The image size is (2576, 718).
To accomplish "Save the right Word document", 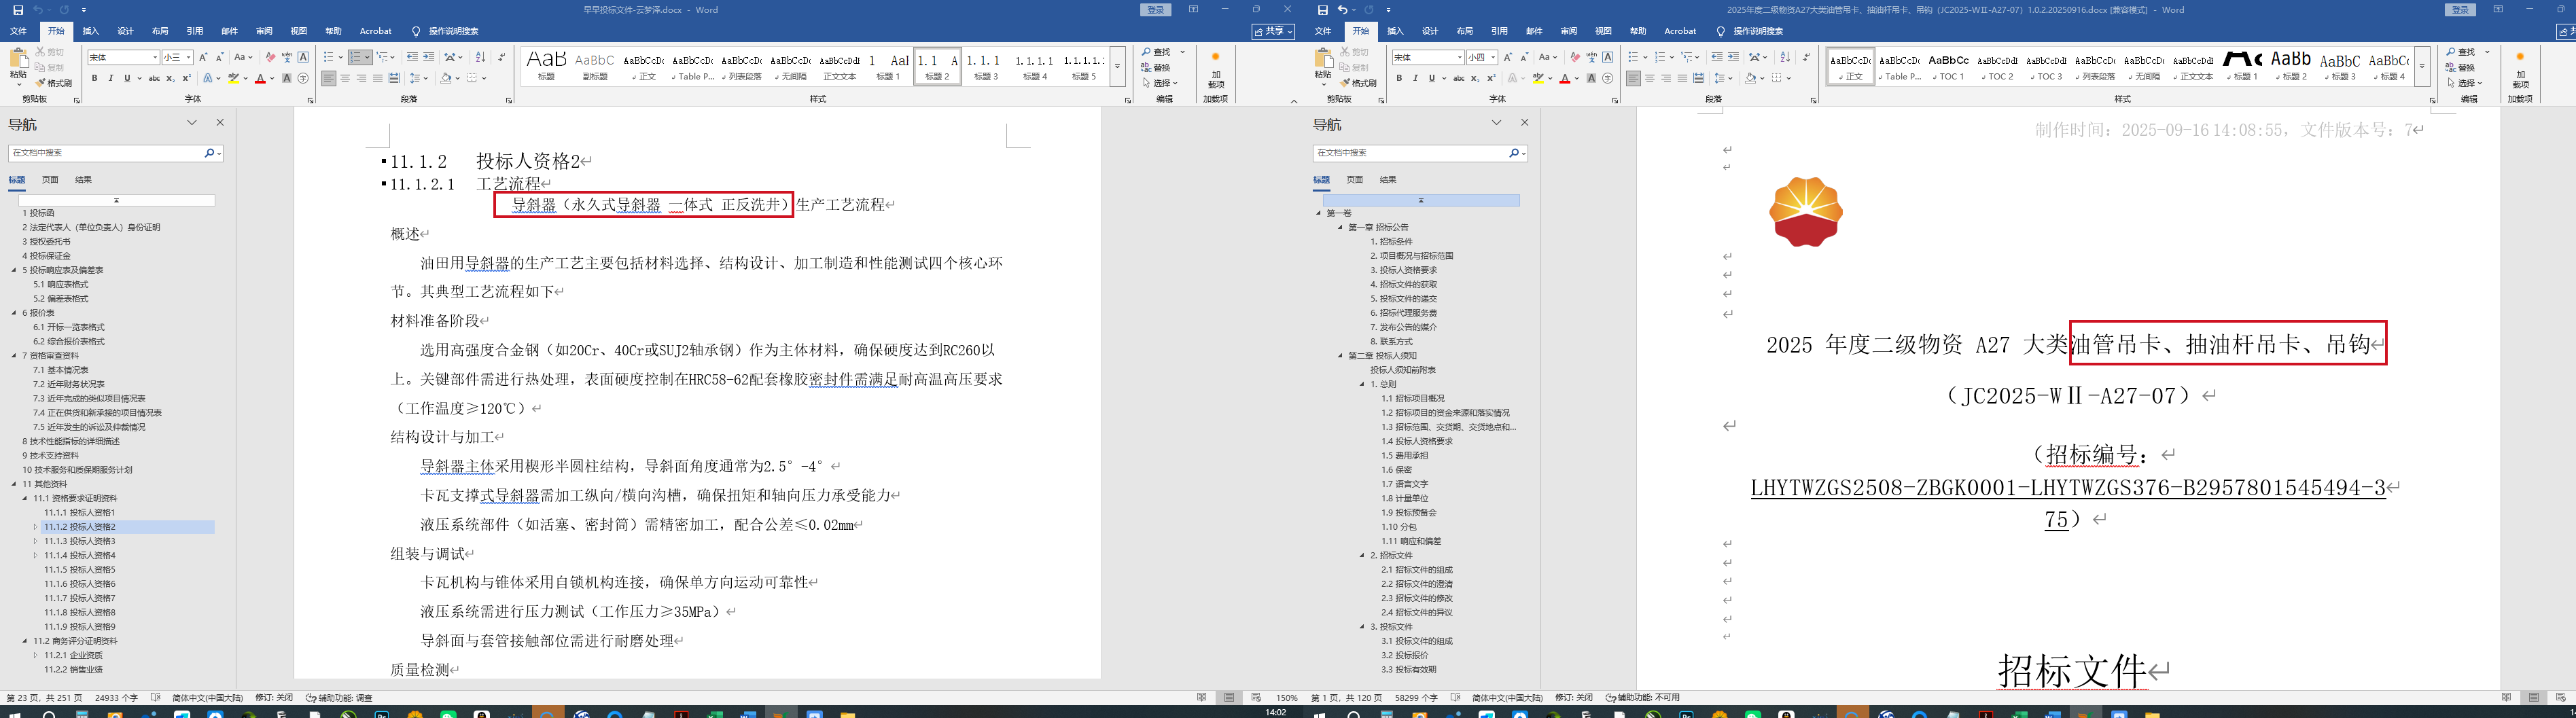I will coord(1322,10).
